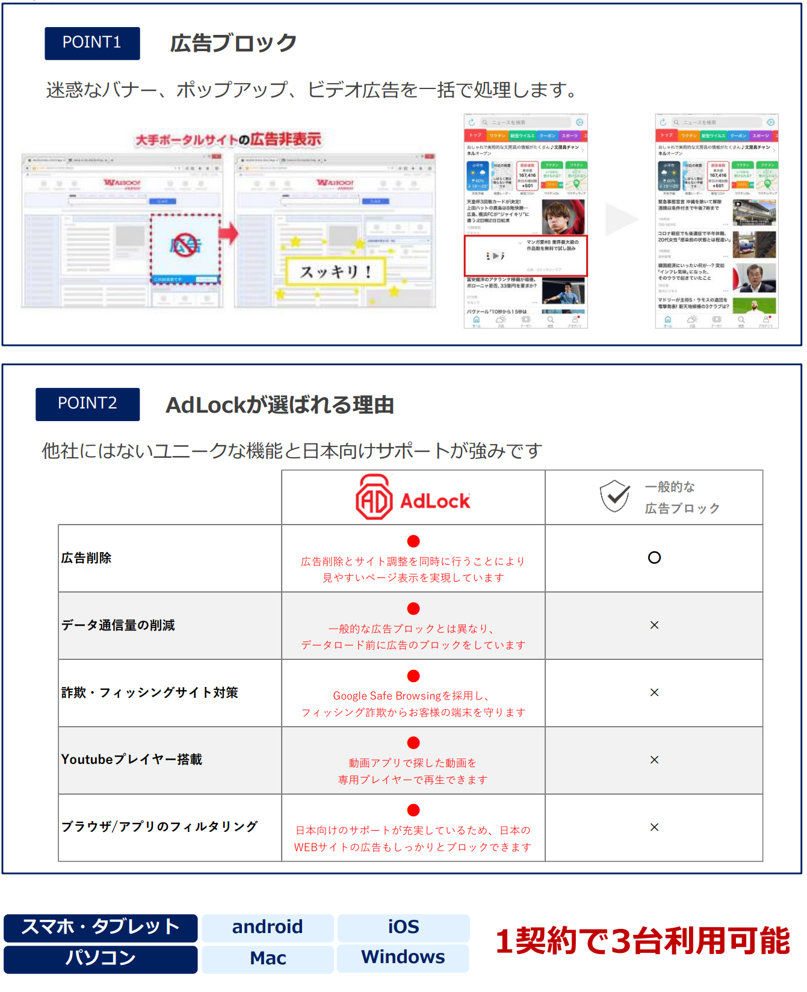Click the Youtubeプレイヤー搭載 row label
Viewport: 807px width, 992px height.
pyautogui.click(x=132, y=759)
